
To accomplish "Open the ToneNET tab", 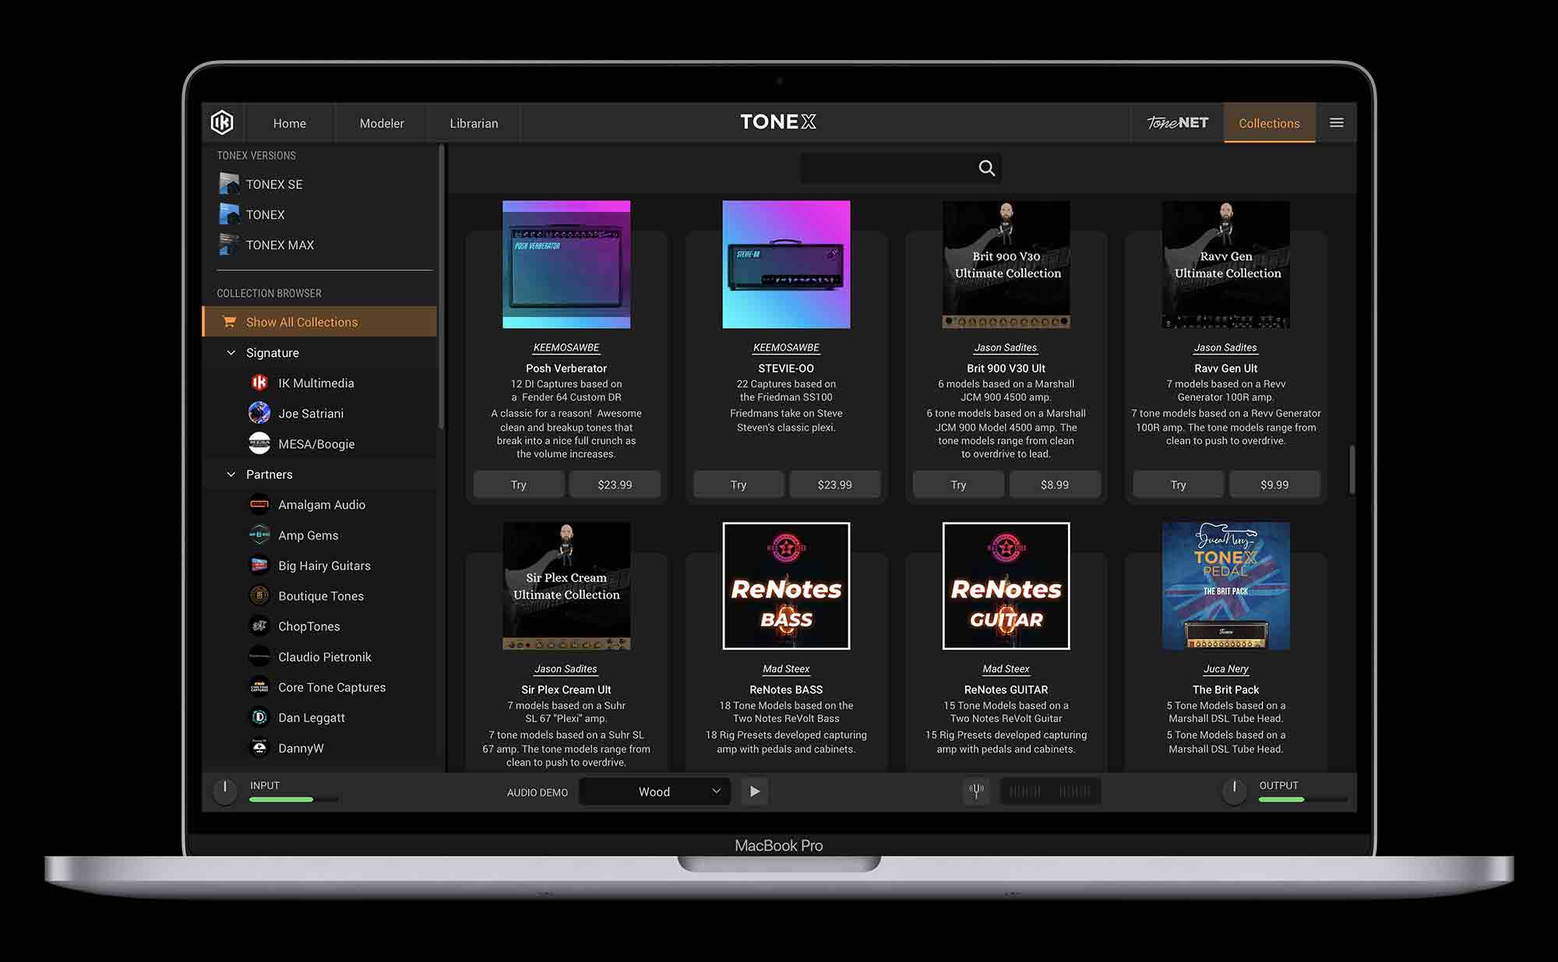I will click(x=1177, y=123).
